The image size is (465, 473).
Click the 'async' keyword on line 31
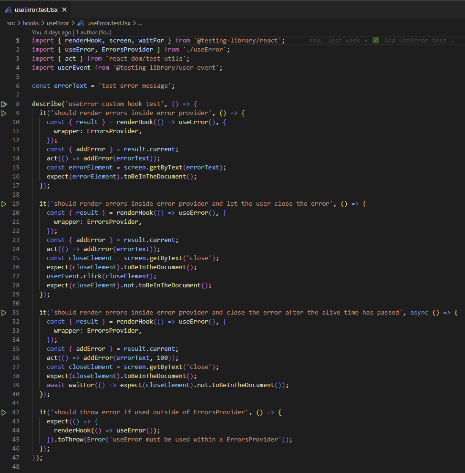click(419, 313)
